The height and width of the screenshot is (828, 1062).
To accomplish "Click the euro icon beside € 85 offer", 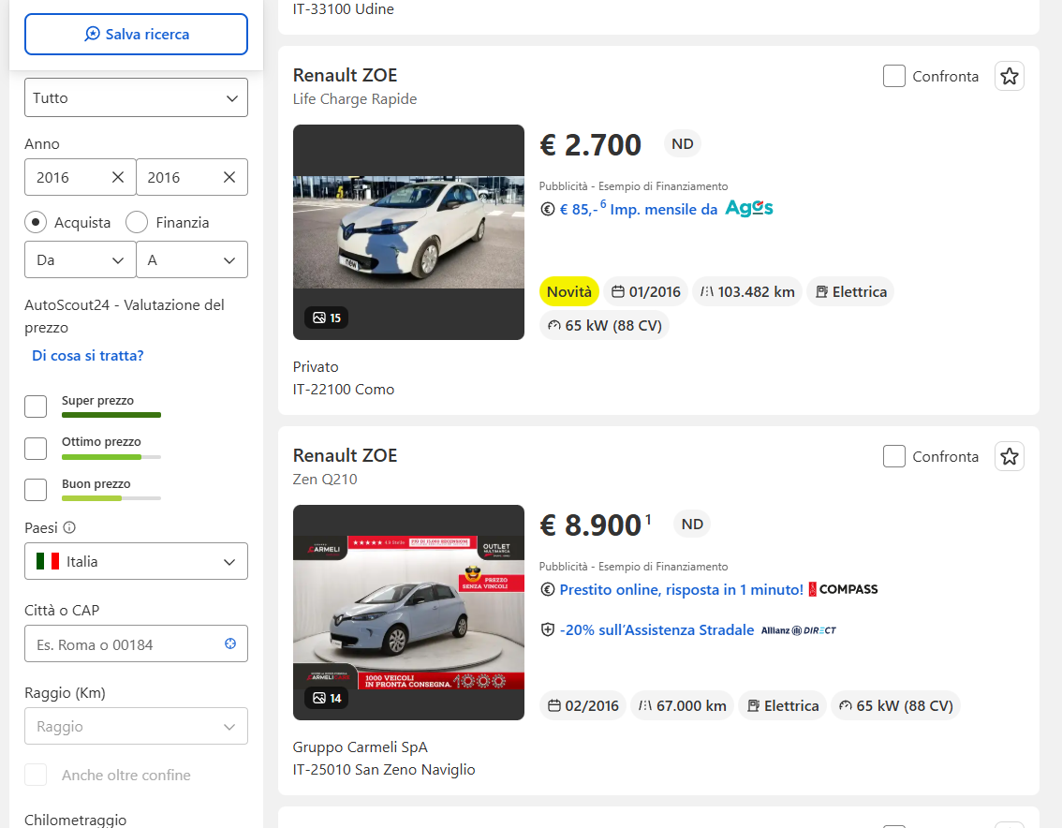I will [547, 210].
